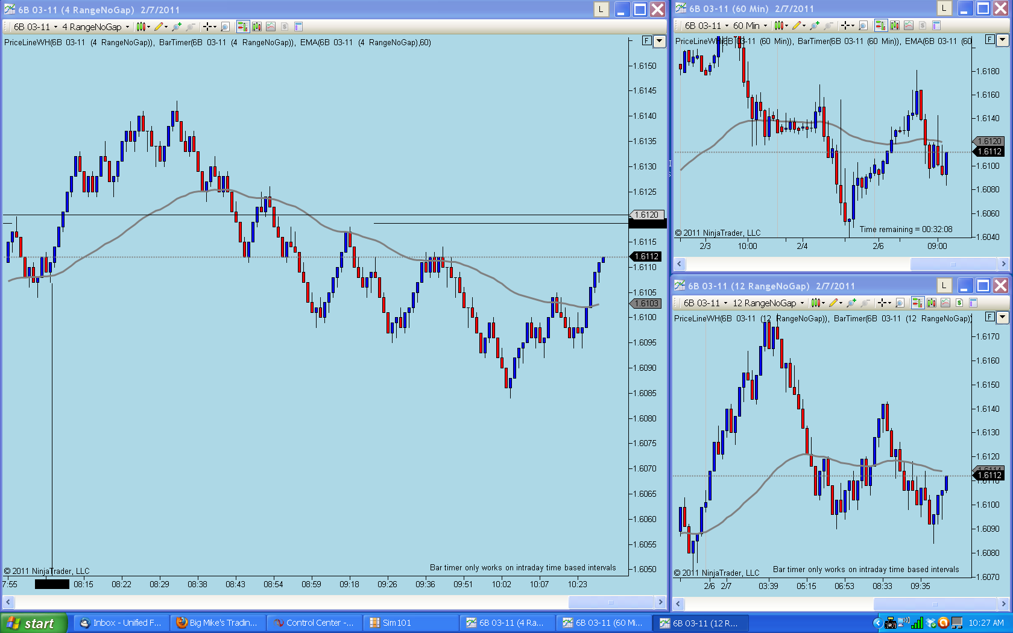The height and width of the screenshot is (633, 1013).
Task: Click the crosshair cursor tool in 12 RangeNoGap chart
Action: pyautogui.click(x=883, y=303)
